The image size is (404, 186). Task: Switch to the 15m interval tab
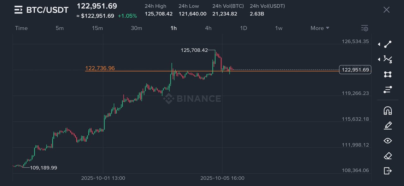click(x=97, y=28)
